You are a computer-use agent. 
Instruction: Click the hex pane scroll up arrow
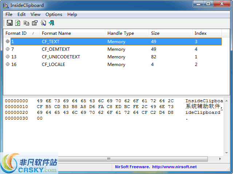click(x=226, y=101)
